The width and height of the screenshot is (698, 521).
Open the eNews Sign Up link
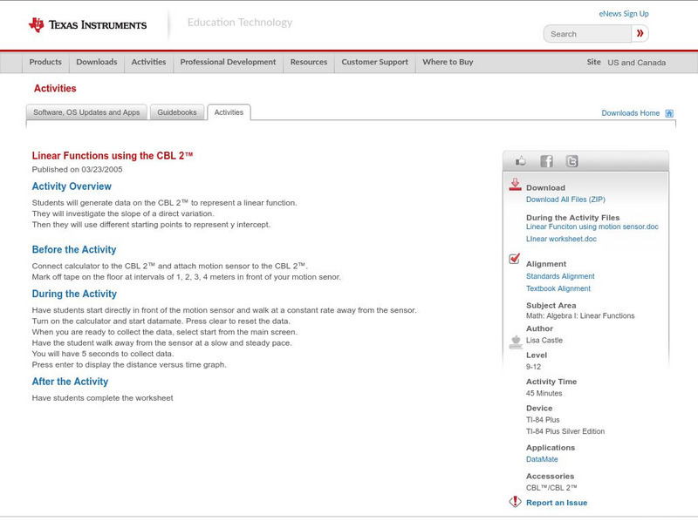click(x=624, y=14)
